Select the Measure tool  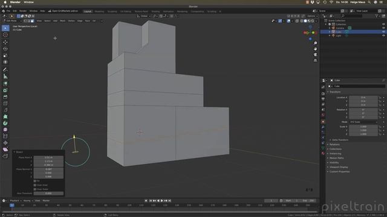(5, 77)
